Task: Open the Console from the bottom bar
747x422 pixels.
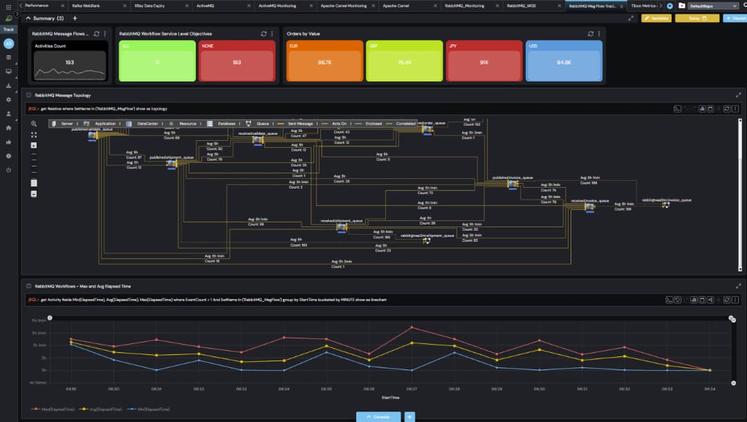Action: (x=379, y=416)
